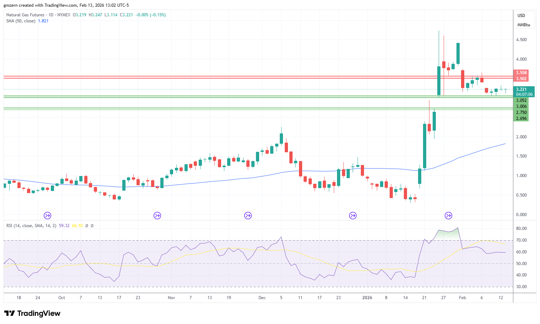Click the green 3.052 price label
Viewport: 540px width, 324px height.
click(521, 100)
